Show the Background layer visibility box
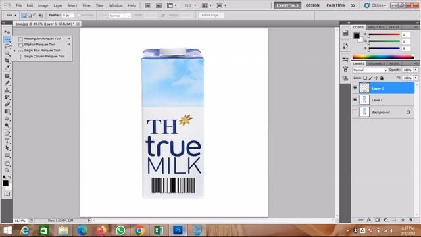 pyautogui.click(x=355, y=112)
